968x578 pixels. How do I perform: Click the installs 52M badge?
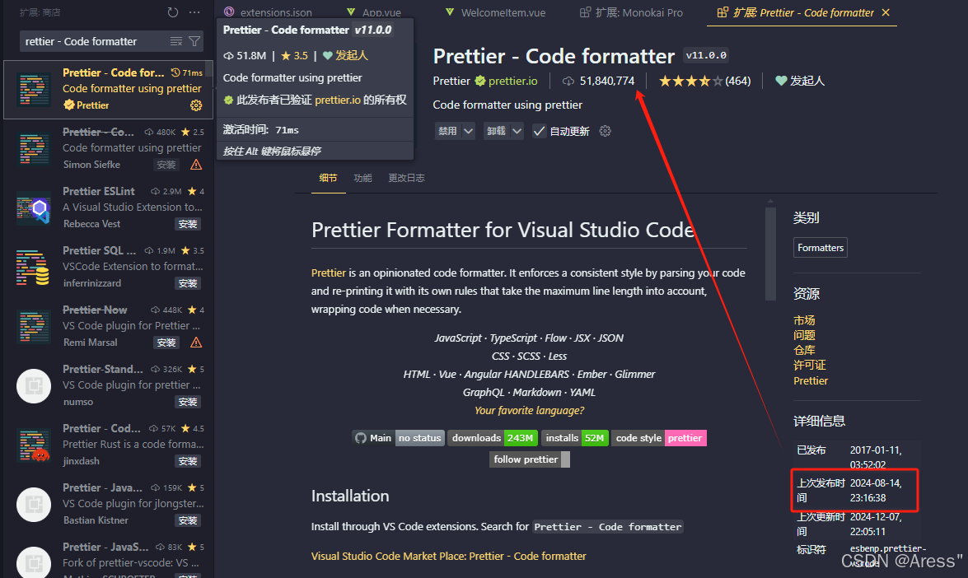[575, 438]
